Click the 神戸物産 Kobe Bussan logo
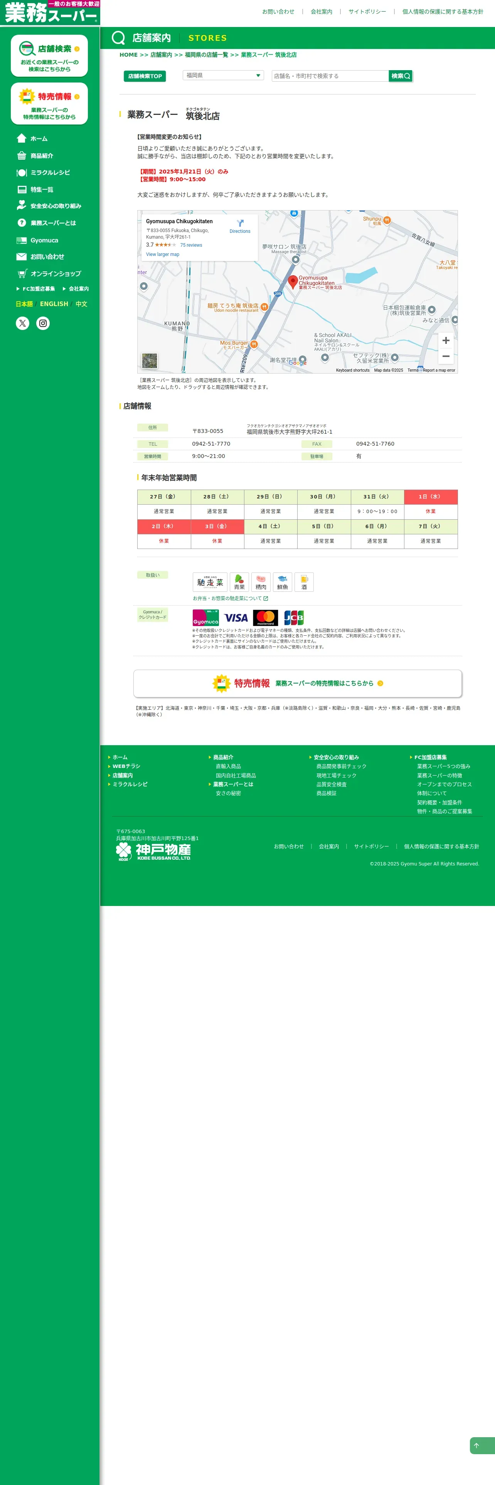 pos(153,852)
